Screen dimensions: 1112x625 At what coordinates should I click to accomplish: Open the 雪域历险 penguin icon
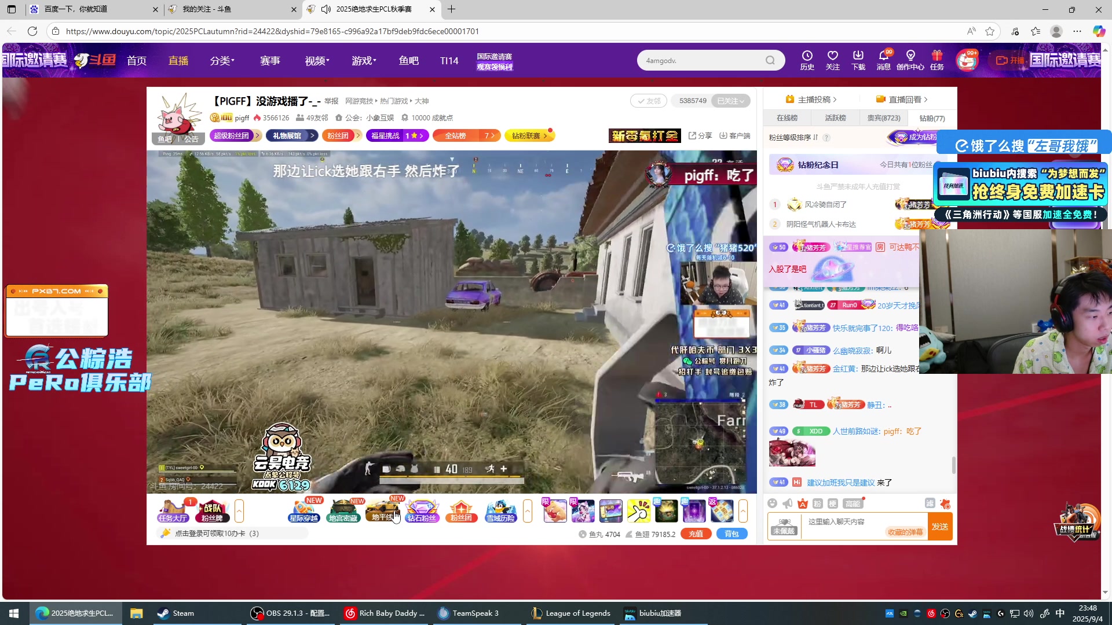click(500, 511)
